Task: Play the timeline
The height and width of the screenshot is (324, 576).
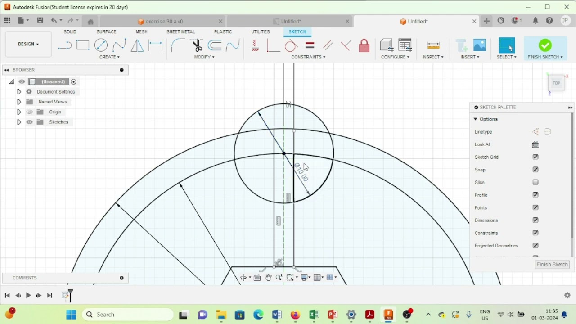Action: (28, 295)
